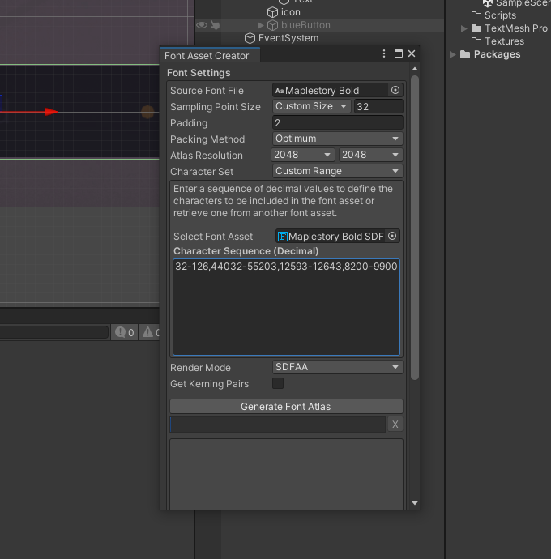Toggle visibility eye of blueButton

(202, 25)
